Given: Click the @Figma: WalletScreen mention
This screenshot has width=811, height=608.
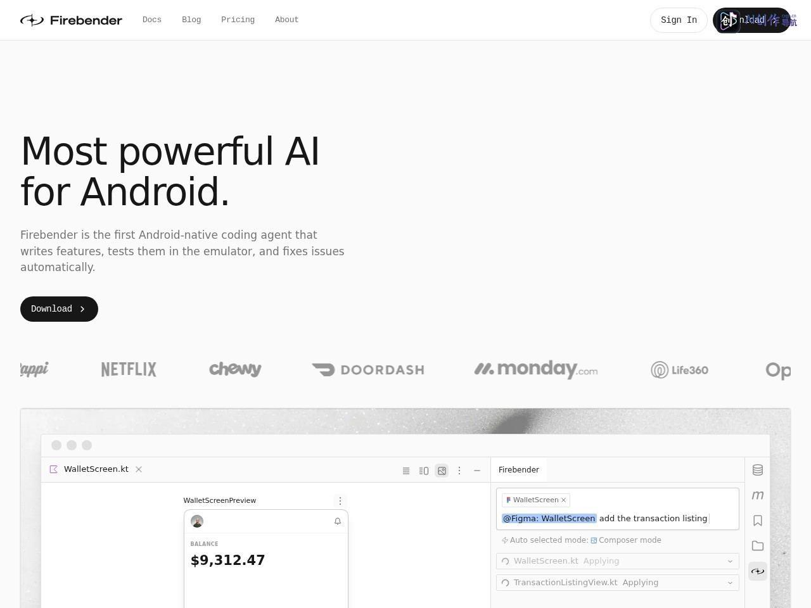Looking at the screenshot, I should click(549, 518).
